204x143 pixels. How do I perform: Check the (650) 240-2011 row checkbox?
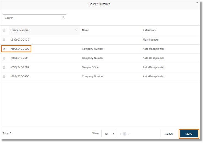tap(4, 58)
